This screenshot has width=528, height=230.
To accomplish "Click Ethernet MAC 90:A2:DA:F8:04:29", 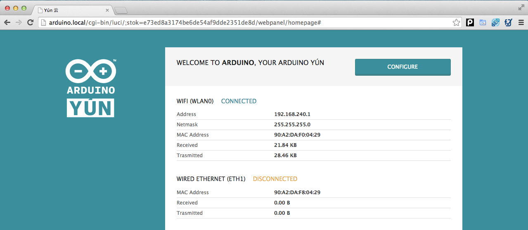I will (x=297, y=193).
